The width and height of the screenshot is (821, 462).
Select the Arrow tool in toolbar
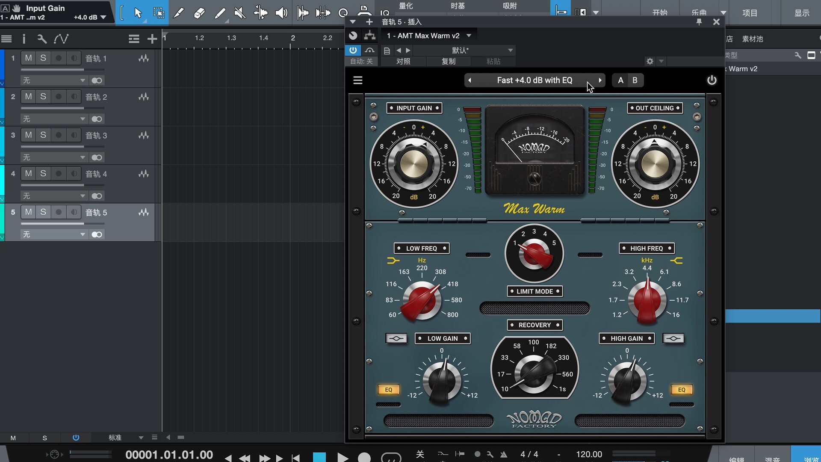(x=137, y=13)
